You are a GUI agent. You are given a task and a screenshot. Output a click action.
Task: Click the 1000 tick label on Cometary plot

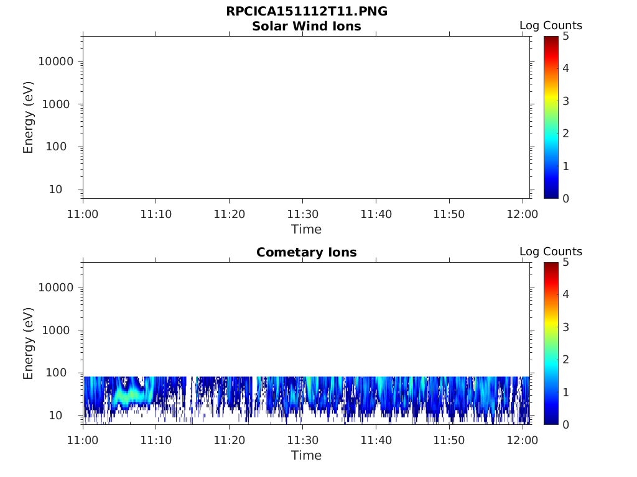[56, 330]
